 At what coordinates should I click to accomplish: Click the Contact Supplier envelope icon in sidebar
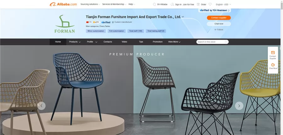273,53
